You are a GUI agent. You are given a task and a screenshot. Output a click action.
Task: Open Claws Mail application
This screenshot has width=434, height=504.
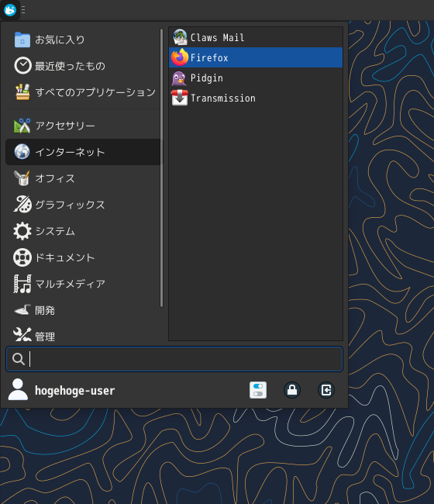click(256, 37)
